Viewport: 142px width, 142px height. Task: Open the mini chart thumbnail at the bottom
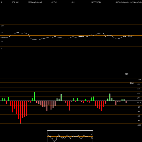pyautogui.click(x=70, y=136)
